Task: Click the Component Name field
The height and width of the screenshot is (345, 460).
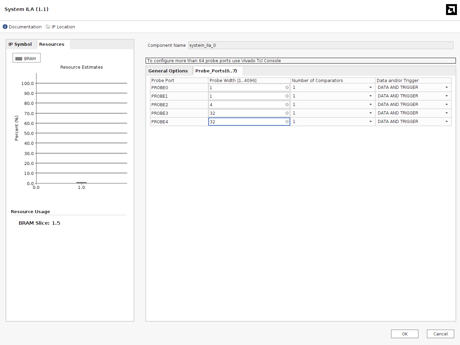Action: (x=321, y=45)
